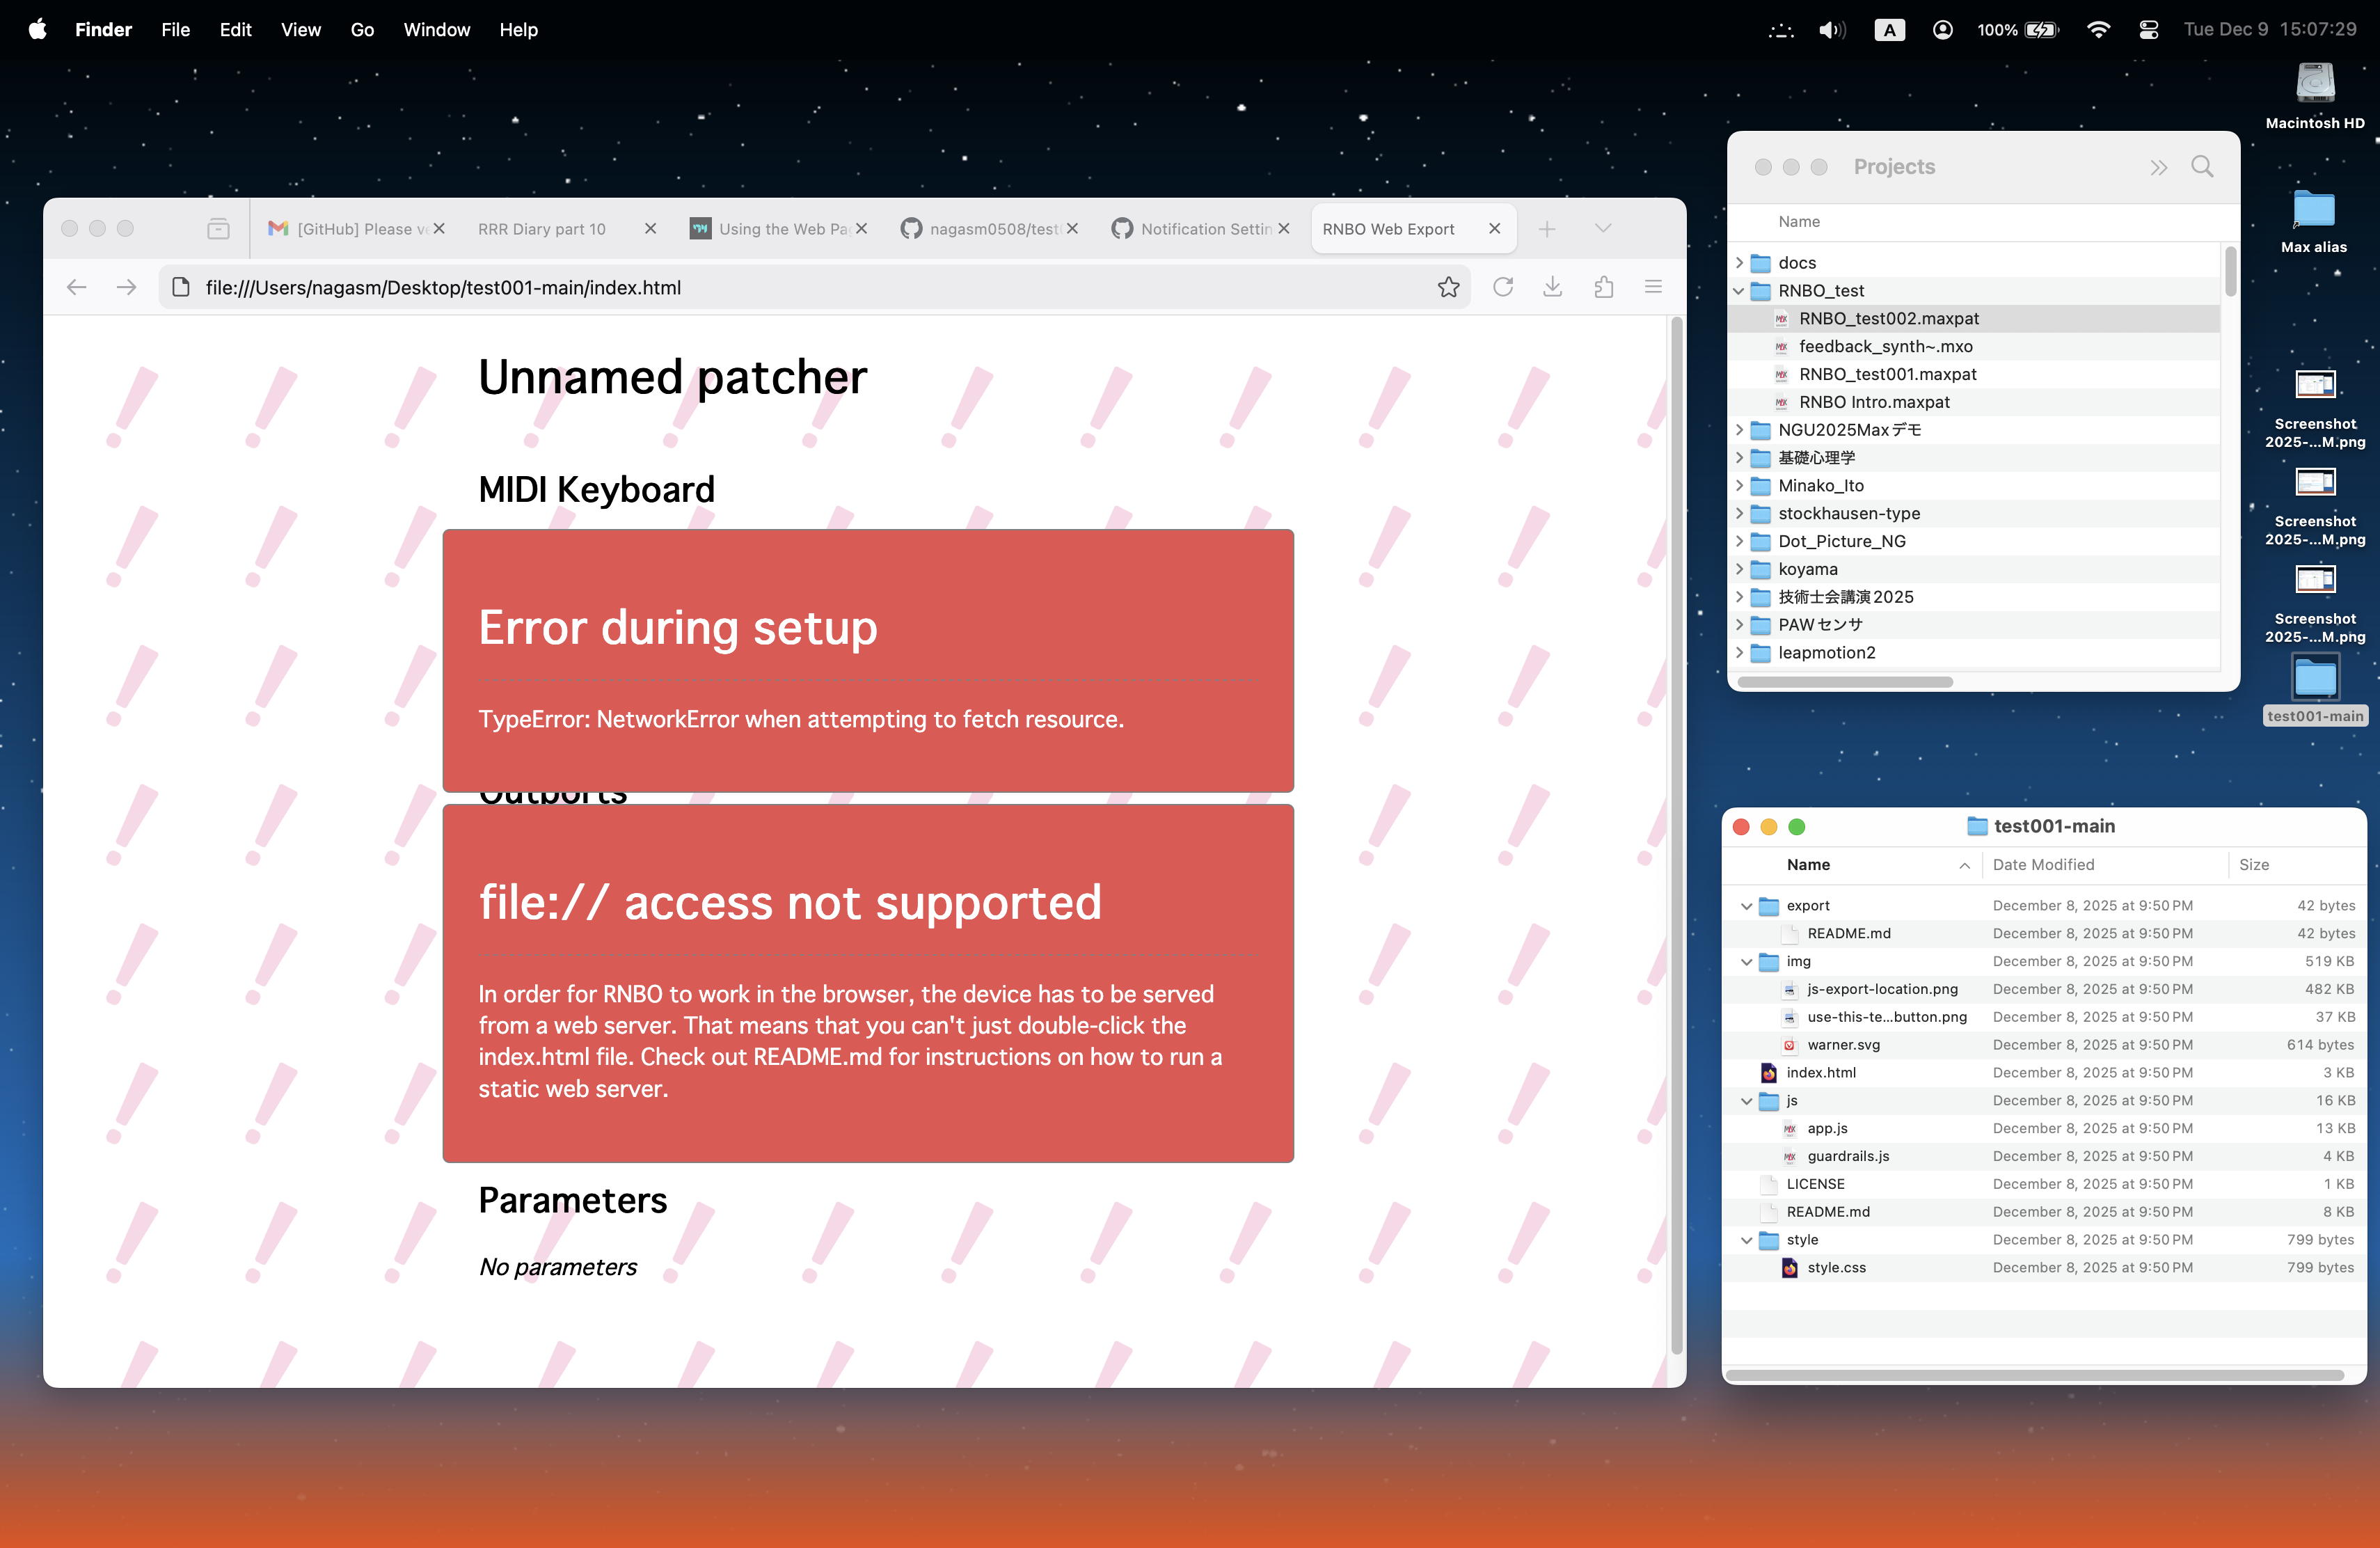Click the search icon in Projects window
This screenshot has height=1548, width=2380.
pyautogui.click(x=2202, y=167)
